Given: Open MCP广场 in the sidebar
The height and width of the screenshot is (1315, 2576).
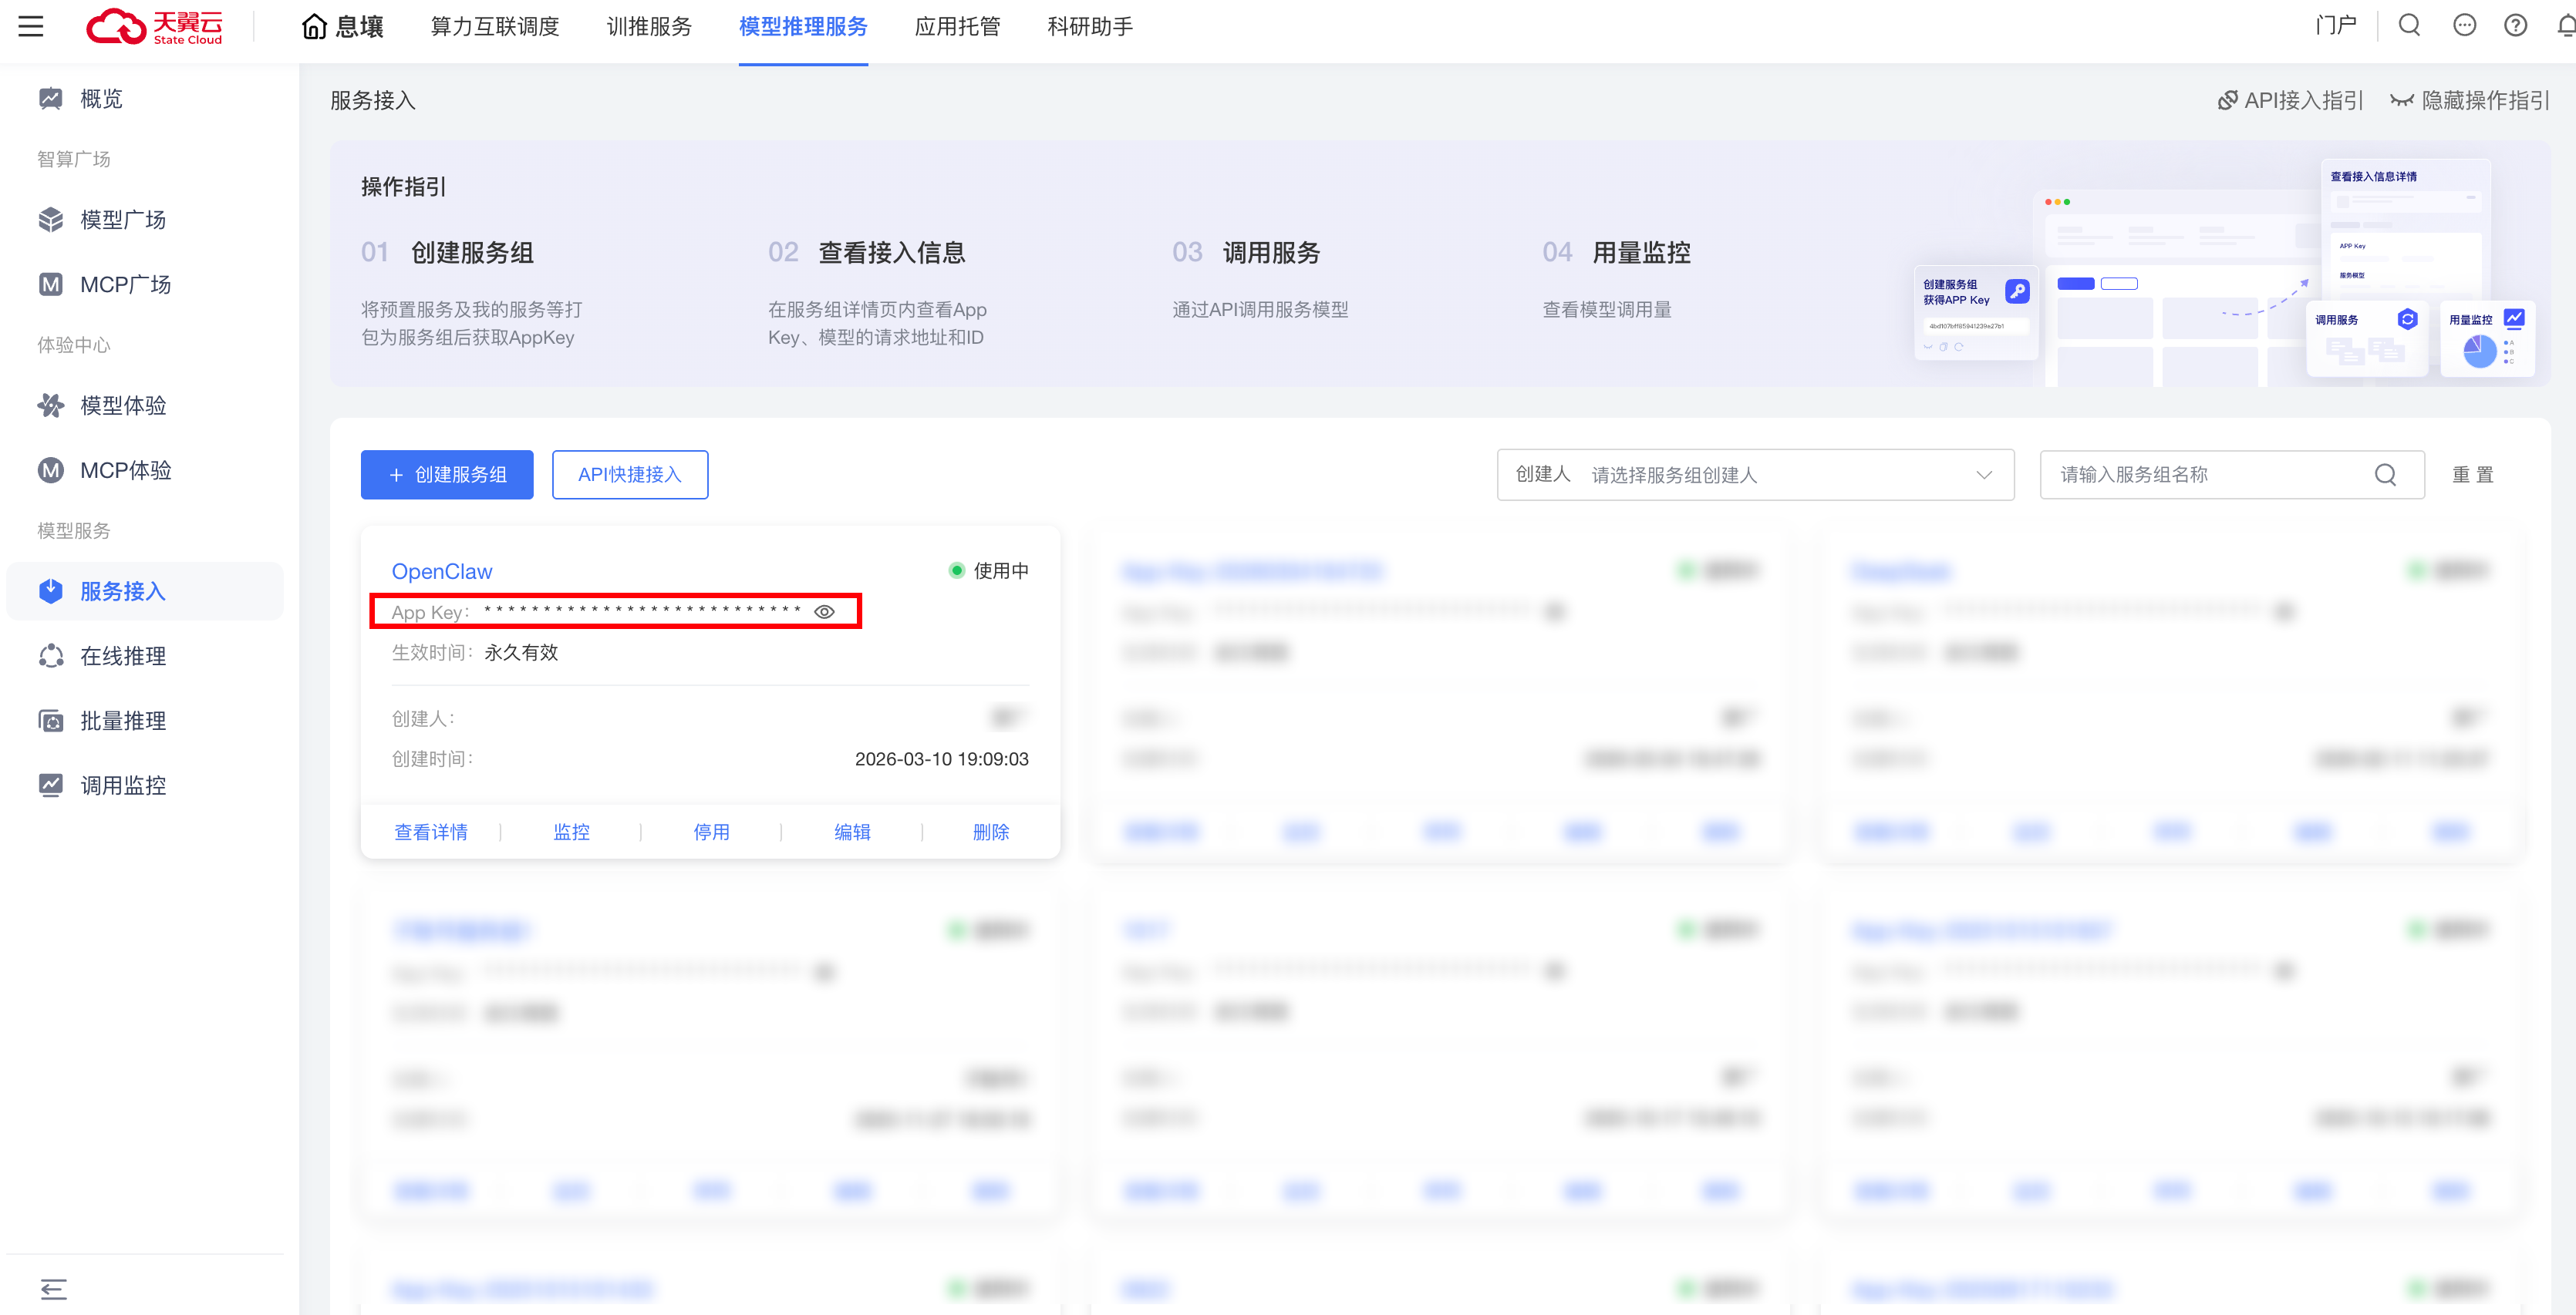Looking at the screenshot, I should tap(125, 284).
